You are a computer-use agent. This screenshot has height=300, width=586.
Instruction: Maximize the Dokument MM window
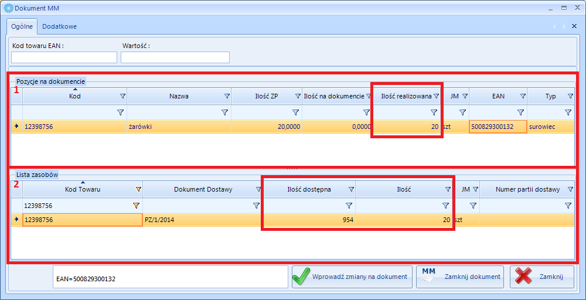pyautogui.click(x=564, y=8)
